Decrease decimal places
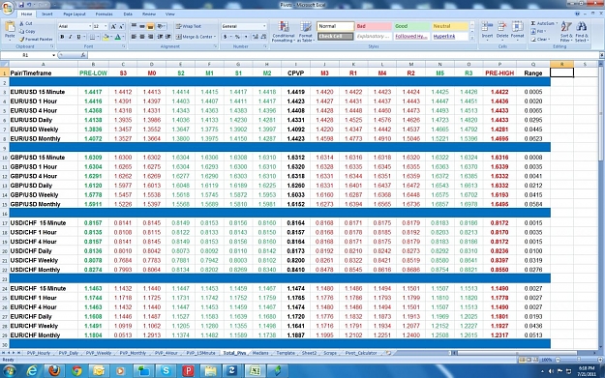 click(263, 37)
